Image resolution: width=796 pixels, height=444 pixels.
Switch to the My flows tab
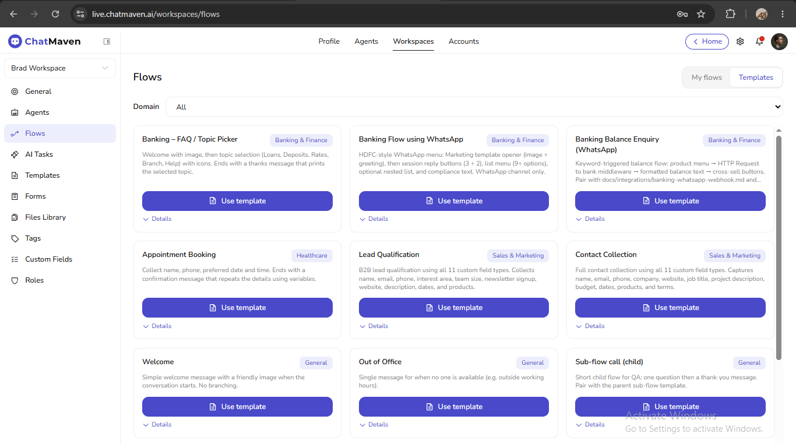point(707,77)
